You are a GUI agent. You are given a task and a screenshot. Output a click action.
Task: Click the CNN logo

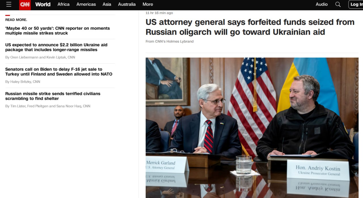point(25,5)
